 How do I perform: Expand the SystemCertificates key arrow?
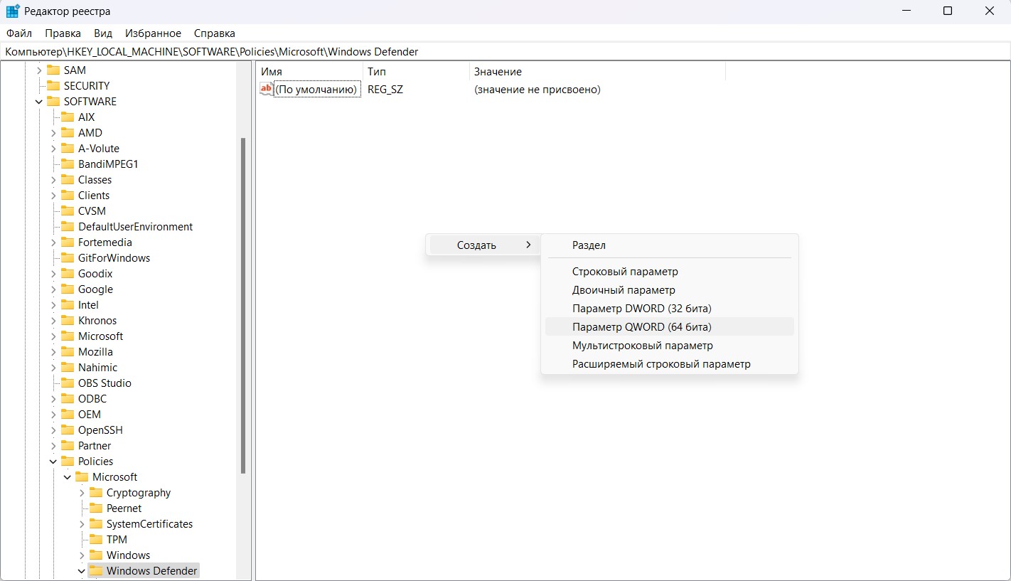point(82,523)
